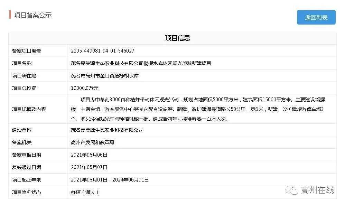Click the 备案机关 label
The height and width of the screenshot is (205, 345).
click(21, 142)
